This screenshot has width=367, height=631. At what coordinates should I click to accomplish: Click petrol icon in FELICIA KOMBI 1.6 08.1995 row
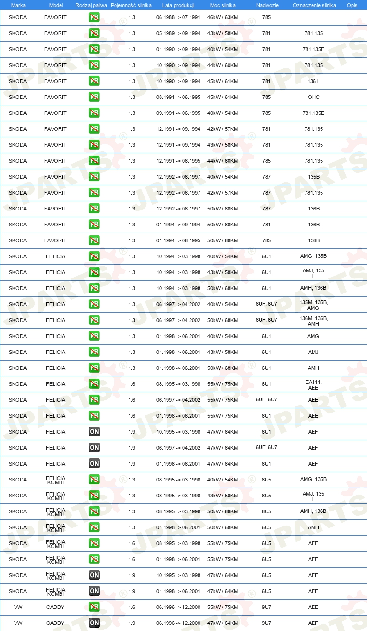point(94,544)
